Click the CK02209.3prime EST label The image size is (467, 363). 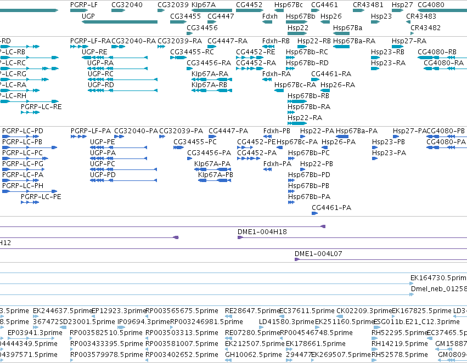(364, 311)
